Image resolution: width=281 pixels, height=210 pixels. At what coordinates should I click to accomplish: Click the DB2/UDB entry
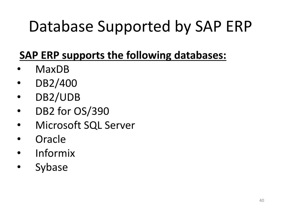(x=58, y=97)
